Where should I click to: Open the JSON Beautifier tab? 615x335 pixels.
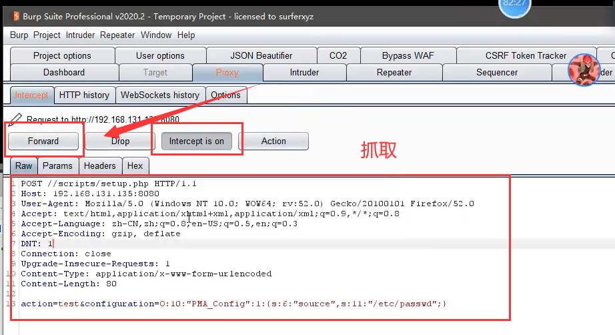point(261,55)
